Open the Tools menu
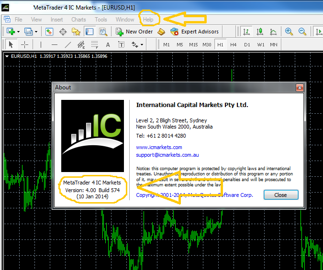Image resolution: width=323 pixels, height=270 pixels. (101, 20)
